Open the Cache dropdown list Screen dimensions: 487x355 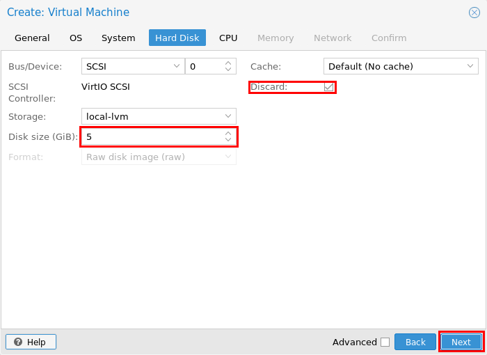point(401,66)
